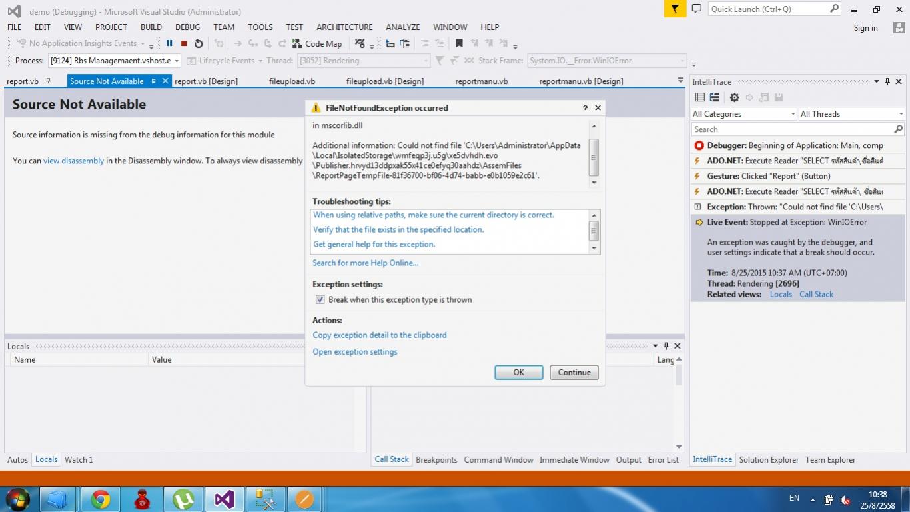The width and height of the screenshot is (910, 512).
Task: Click the notifications flag icon in title bar
Action: (x=675, y=9)
